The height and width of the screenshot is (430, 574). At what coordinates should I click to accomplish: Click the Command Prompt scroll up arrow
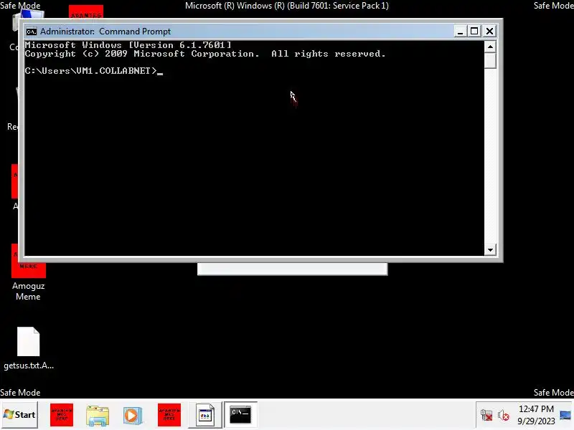tap(490, 47)
